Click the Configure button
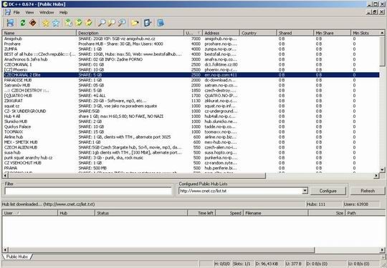 pyautogui.click(x=328, y=191)
